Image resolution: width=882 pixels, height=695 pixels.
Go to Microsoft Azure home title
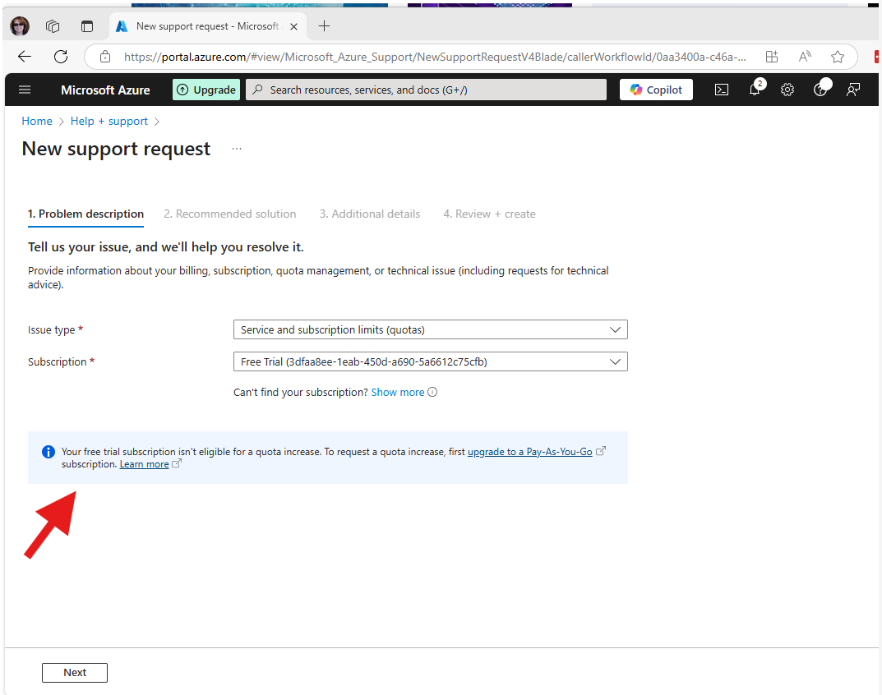[x=105, y=90]
